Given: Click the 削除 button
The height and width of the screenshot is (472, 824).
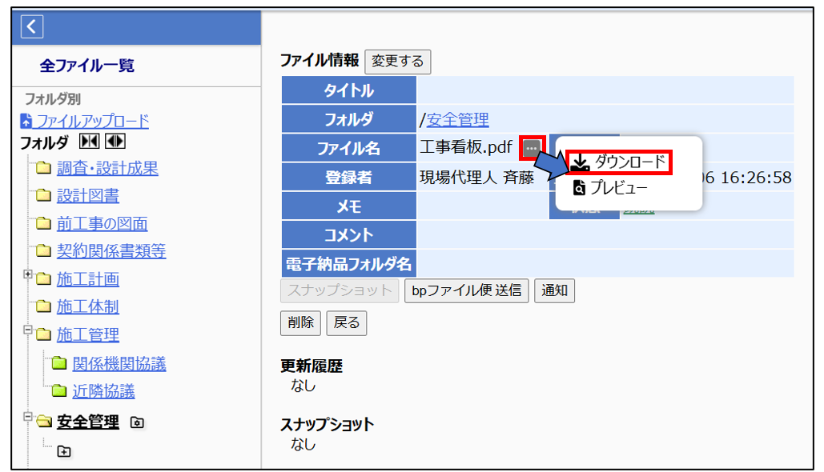Looking at the screenshot, I should click(x=300, y=322).
